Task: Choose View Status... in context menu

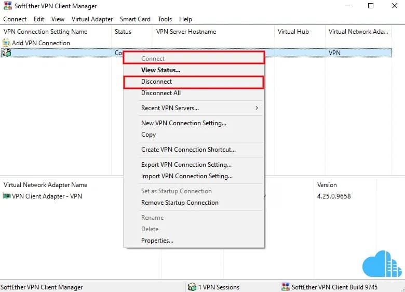Action: pyautogui.click(x=194, y=70)
